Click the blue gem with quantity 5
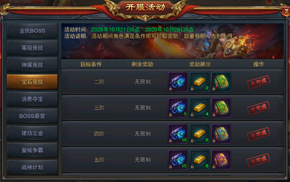The image size is (290, 182). tap(178, 108)
